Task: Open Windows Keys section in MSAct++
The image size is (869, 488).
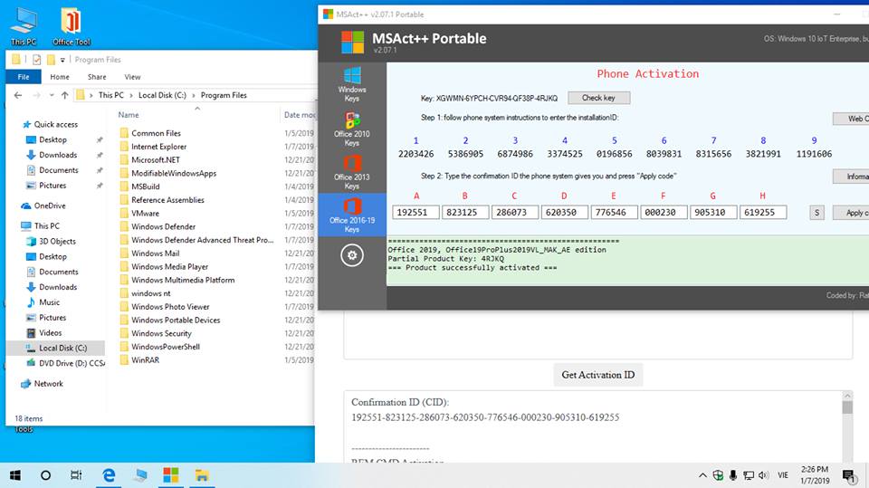Action: pyautogui.click(x=352, y=83)
